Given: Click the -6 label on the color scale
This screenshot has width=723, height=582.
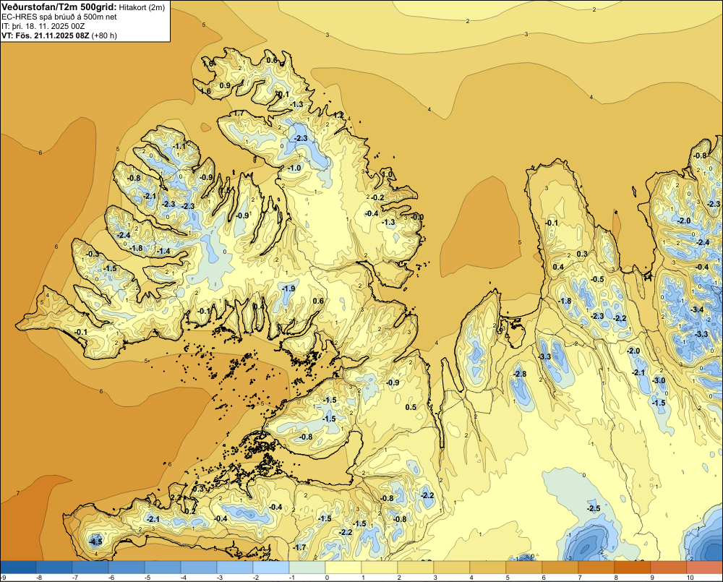Looking at the screenshot, I should pos(111,578).
